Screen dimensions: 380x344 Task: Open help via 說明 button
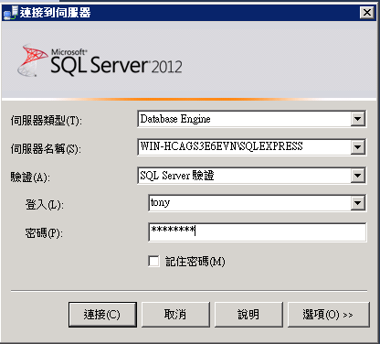[248, 315]
